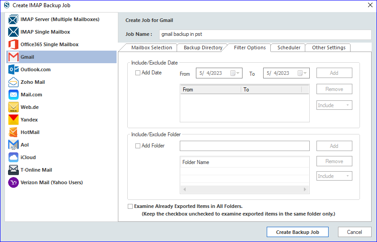Image resolution: width=377 pixels, height=242 pixels.
Task: Select the Mail.com icon
Action: click(13, 95)
